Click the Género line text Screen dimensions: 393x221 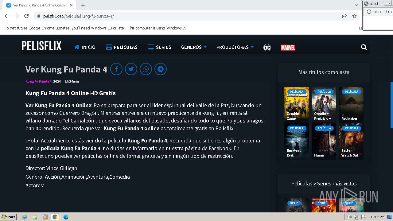click(78, 177)
